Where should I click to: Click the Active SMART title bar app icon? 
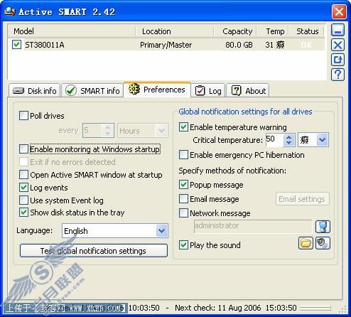[x=10, y=11]
